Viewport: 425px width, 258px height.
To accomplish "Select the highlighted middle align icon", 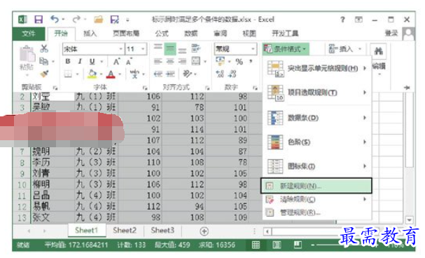I will click(x=170, y=49).
